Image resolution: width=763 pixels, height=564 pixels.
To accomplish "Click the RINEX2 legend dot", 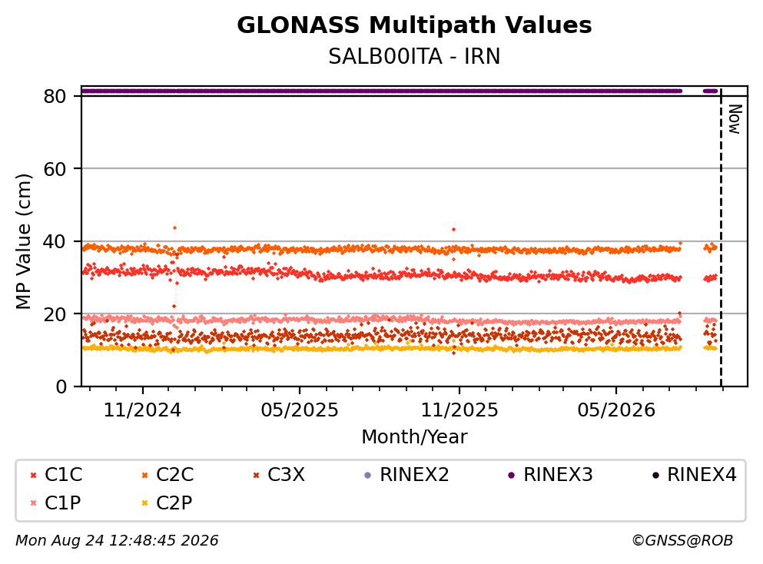I will (368, 476).
